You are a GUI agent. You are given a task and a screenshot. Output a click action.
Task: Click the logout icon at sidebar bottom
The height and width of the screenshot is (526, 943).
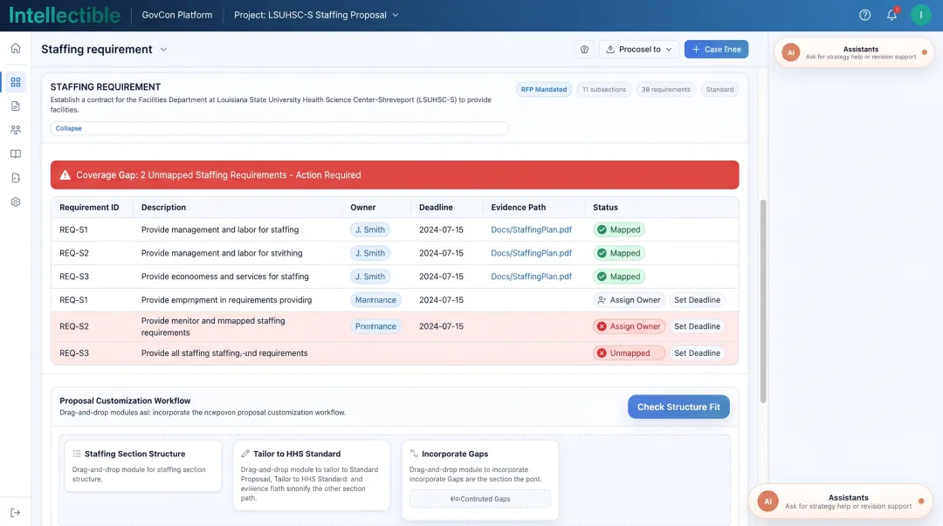pos(16,513)
